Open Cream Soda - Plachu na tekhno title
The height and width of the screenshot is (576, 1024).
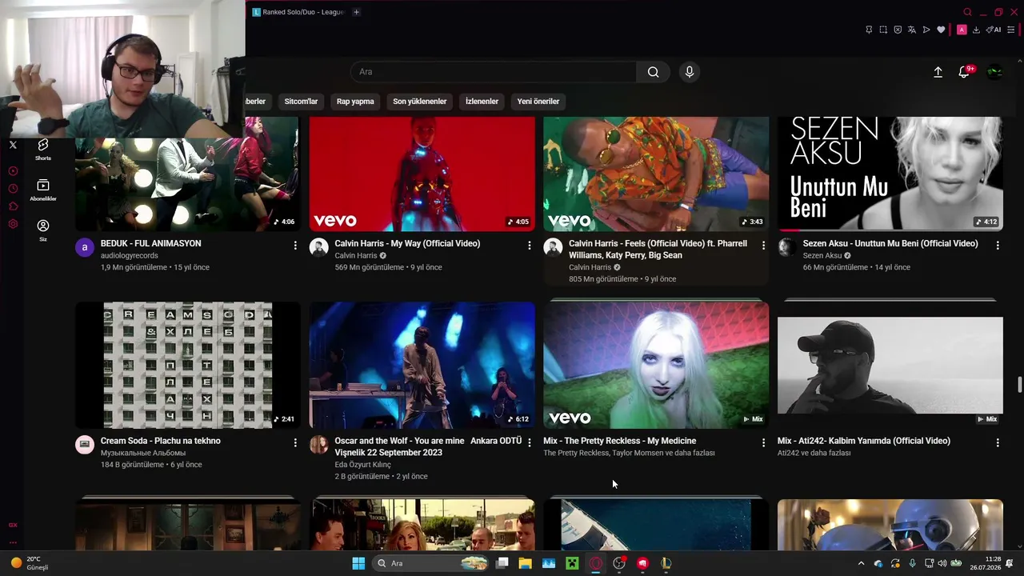[161, 441]
